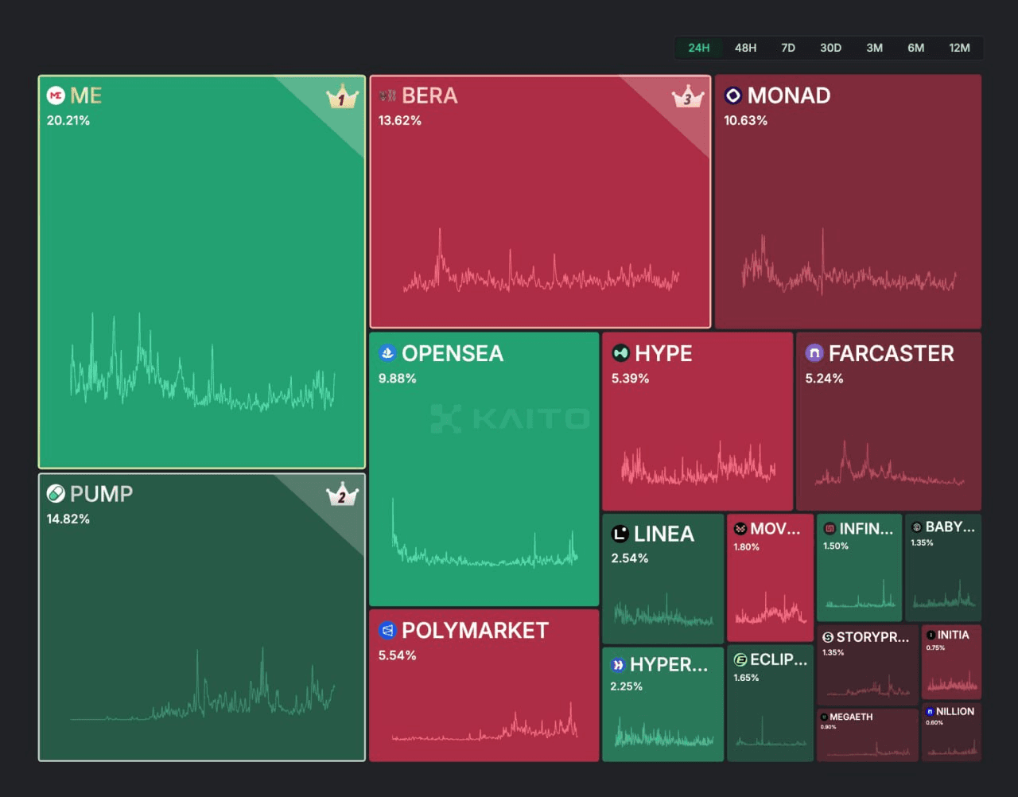1018x797 pixels.
Task: Click the ME token logo icon
Action: point(56,95)
